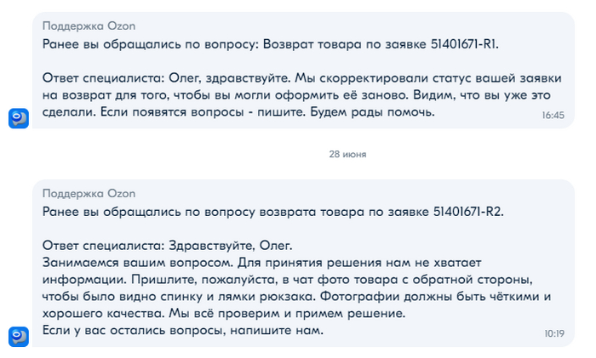This screenshot has height=358, width=596.
Task: Click the "28 июня" date separator
Action: click(x=347, y=154)
